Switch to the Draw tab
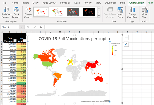The image size is (154, 105). tap(36, 3)
